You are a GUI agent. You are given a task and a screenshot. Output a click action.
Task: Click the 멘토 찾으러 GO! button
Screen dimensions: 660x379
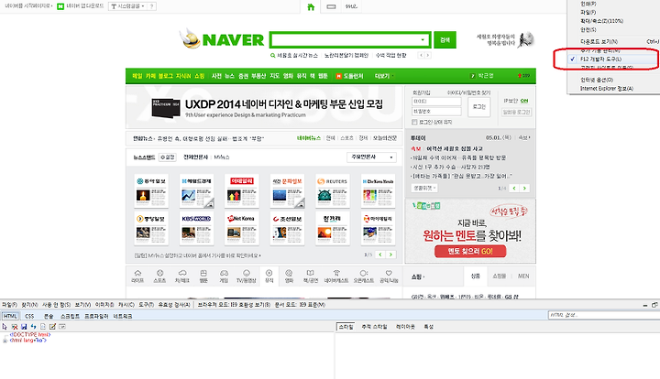(x=470, y=251)
